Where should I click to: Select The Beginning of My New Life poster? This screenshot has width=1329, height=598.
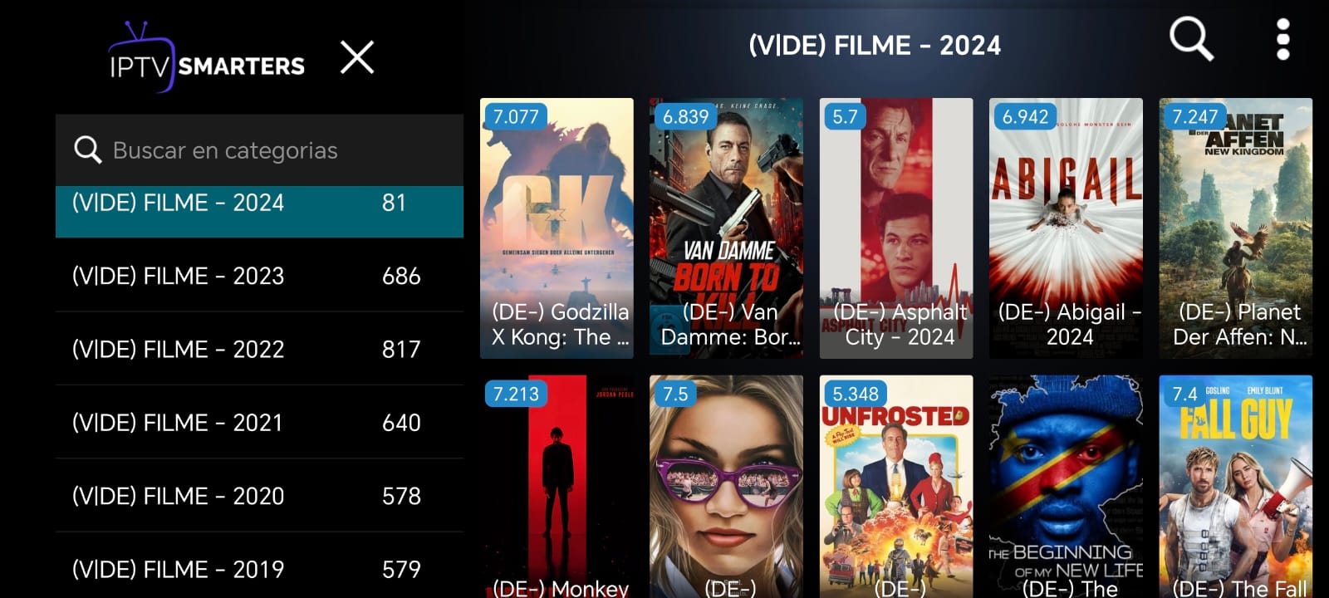point(1066,487)
